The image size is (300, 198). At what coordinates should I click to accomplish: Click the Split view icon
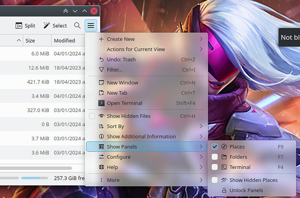point(19,26)
